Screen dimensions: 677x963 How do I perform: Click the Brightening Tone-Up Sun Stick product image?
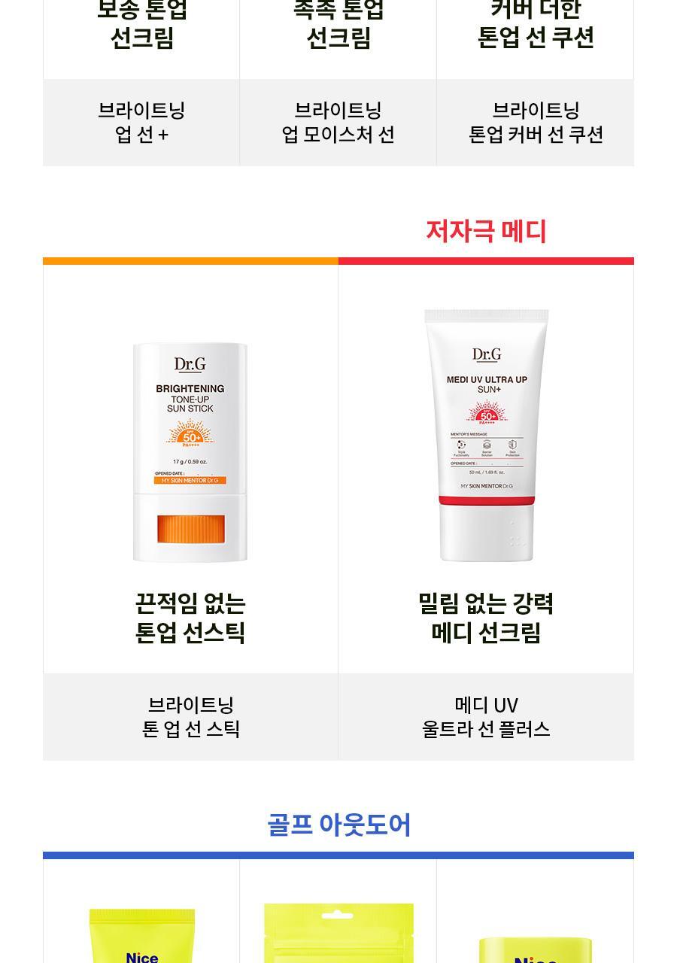pyautogui.click(x=190, y=452)
